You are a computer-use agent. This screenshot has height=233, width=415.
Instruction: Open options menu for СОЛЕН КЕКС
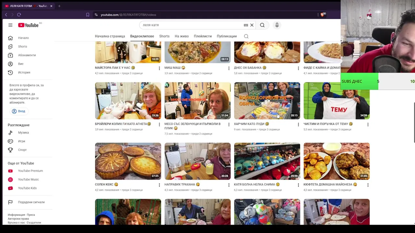coord(159,185)
